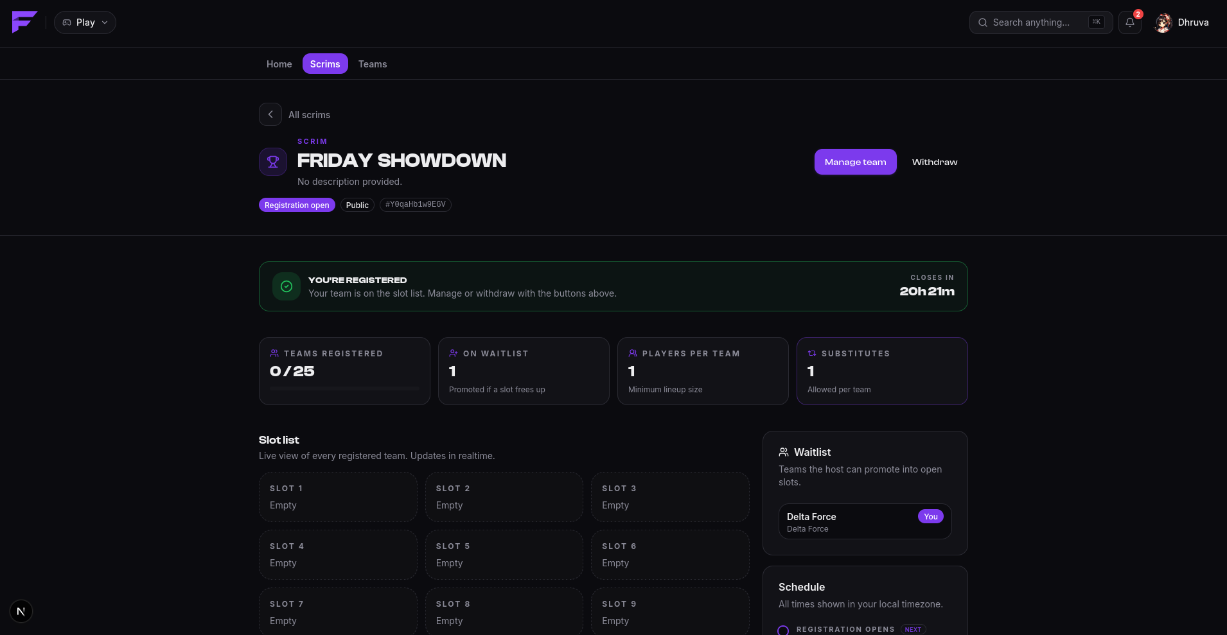Click the Slot 4 empty card
This screenshot has height=635, width=1227.
[338, 555]
